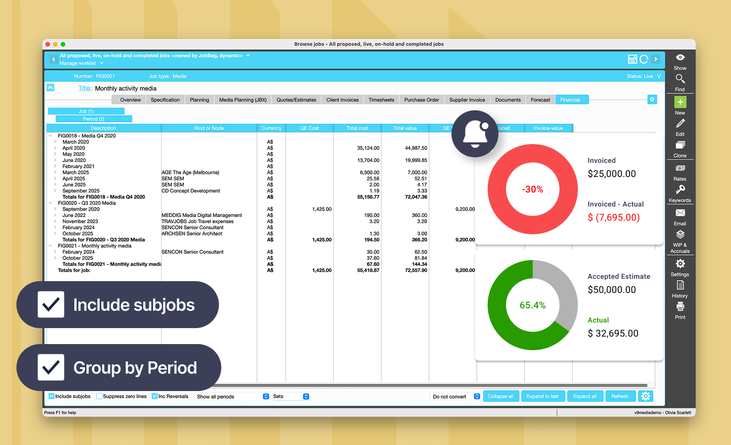The image size is (731, 445).
Task: Select the Edit pencil icon
Action: [680, 123]
